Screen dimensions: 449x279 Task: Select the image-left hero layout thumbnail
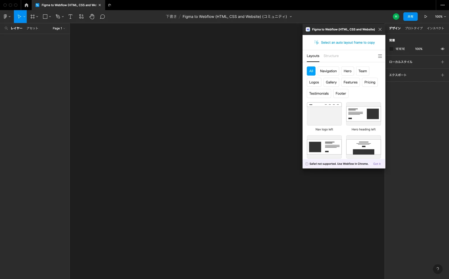click(324, 147)
